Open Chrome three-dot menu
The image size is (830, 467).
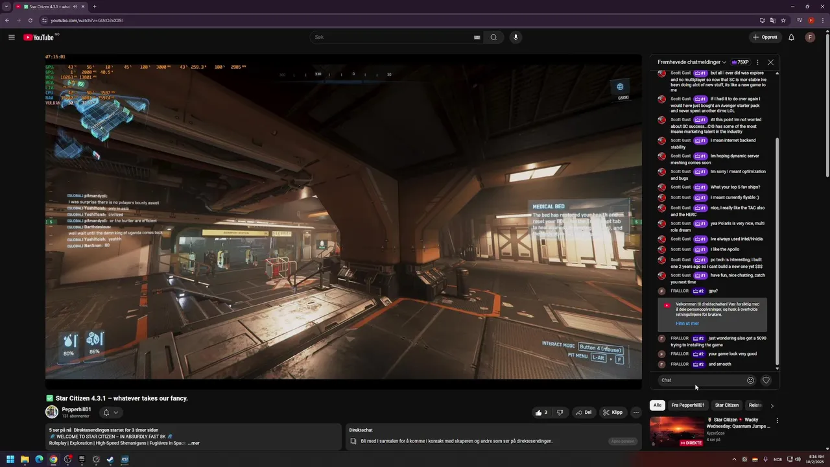pyautogui.click(x=822, y=20)
